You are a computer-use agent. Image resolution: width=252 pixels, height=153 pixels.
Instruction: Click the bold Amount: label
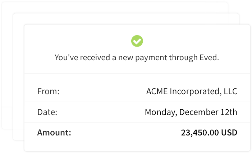[x=54, y=133]
